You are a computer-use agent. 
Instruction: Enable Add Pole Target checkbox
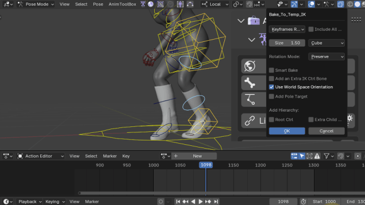(x=271, y=97)
